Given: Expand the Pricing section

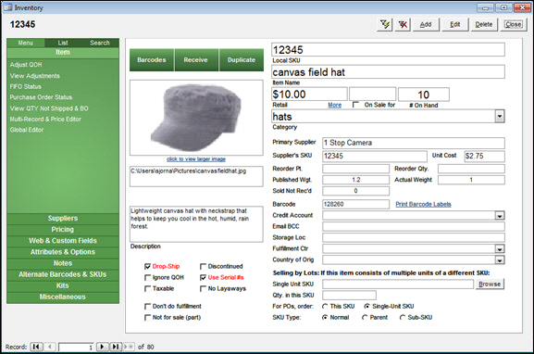Looking at the screenshot, I should (x=63, y=230).
